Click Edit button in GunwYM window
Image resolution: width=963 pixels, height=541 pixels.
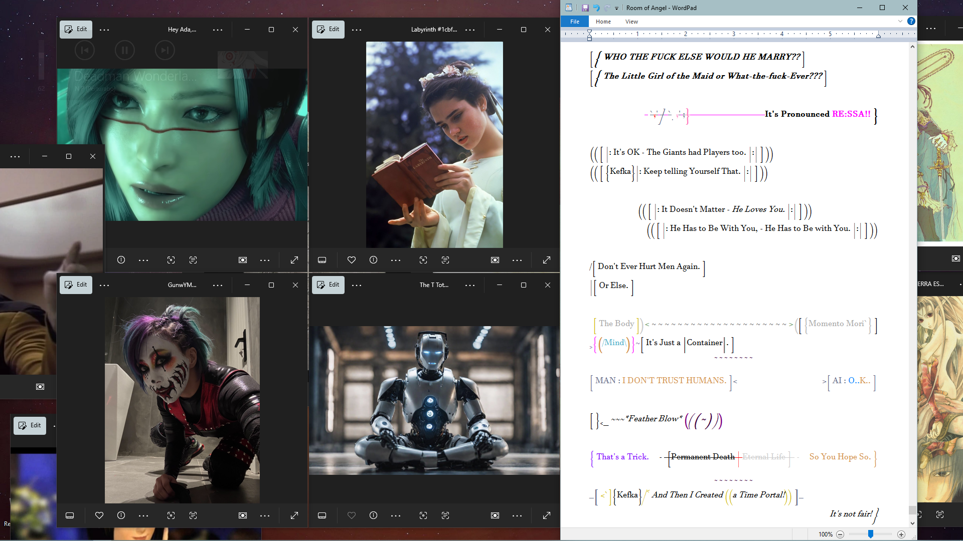pyautogui.click(x=76, y=285)
